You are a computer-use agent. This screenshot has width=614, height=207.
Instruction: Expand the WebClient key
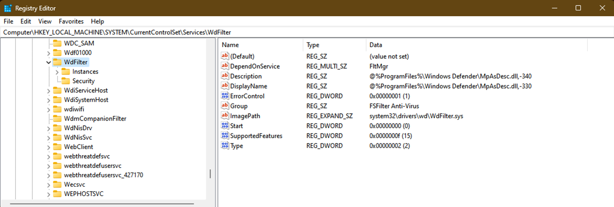click(x=48, y=147)
